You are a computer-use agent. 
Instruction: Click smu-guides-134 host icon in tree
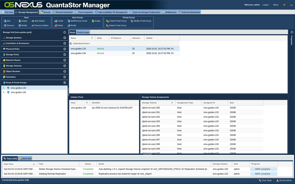click(8, 92)
